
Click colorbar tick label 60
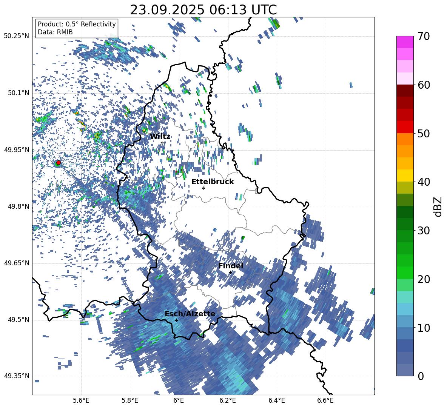click(x=423, y=85)
